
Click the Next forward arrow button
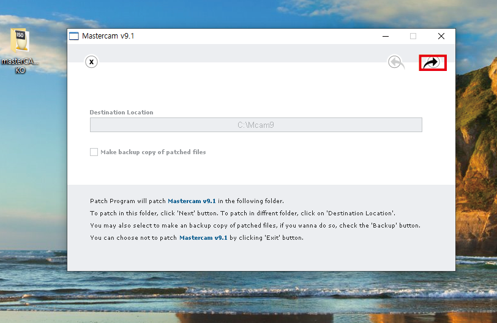[432, 62]
